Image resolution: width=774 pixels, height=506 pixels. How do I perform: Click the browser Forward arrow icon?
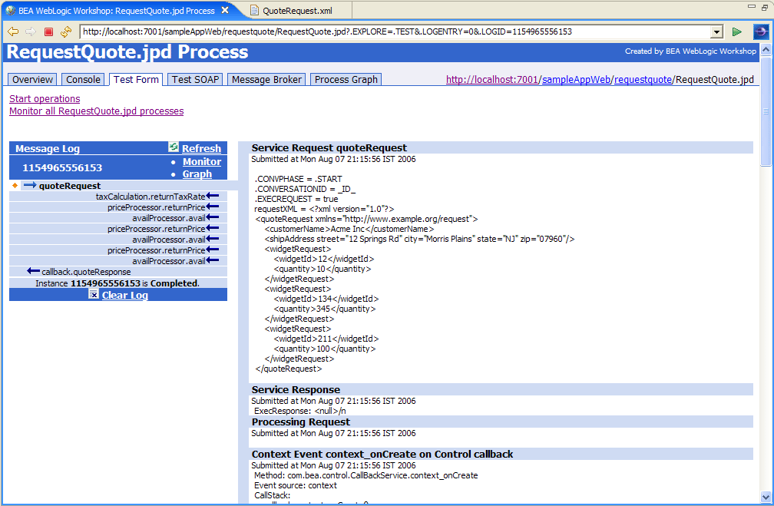[31, 31]
